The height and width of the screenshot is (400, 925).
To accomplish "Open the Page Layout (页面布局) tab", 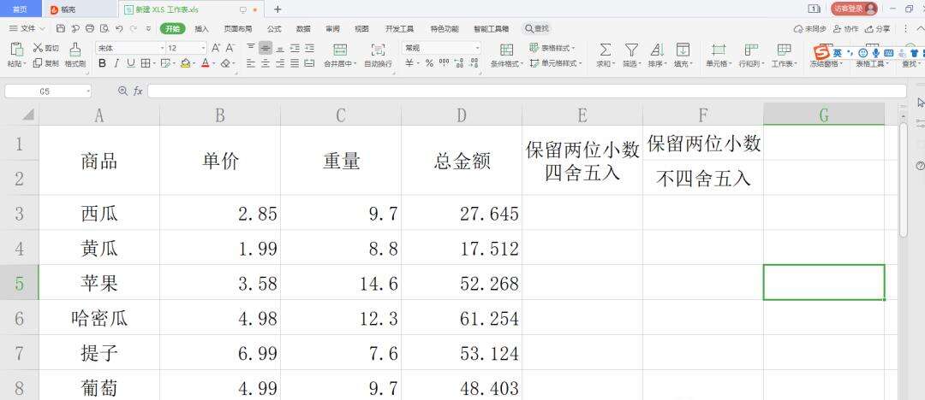I will 238,28.
